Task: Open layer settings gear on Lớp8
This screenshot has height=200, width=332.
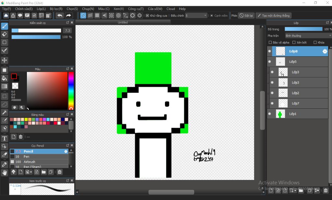Action: (325, 51)
